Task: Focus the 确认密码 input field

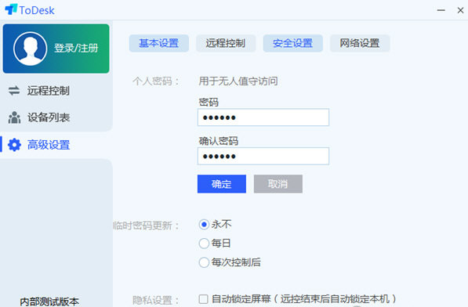Action: (x=263, y=156)
